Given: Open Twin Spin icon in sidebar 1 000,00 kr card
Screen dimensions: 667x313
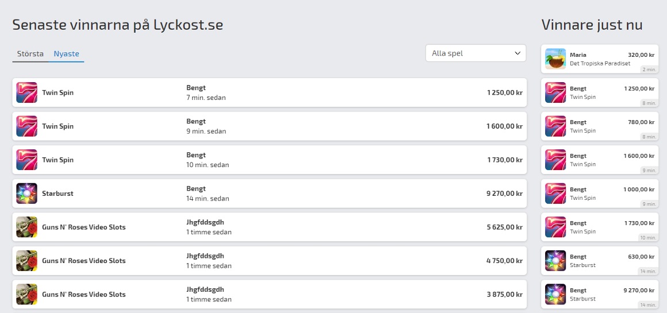Looking at the screenshot, I should tap(555, 193).
